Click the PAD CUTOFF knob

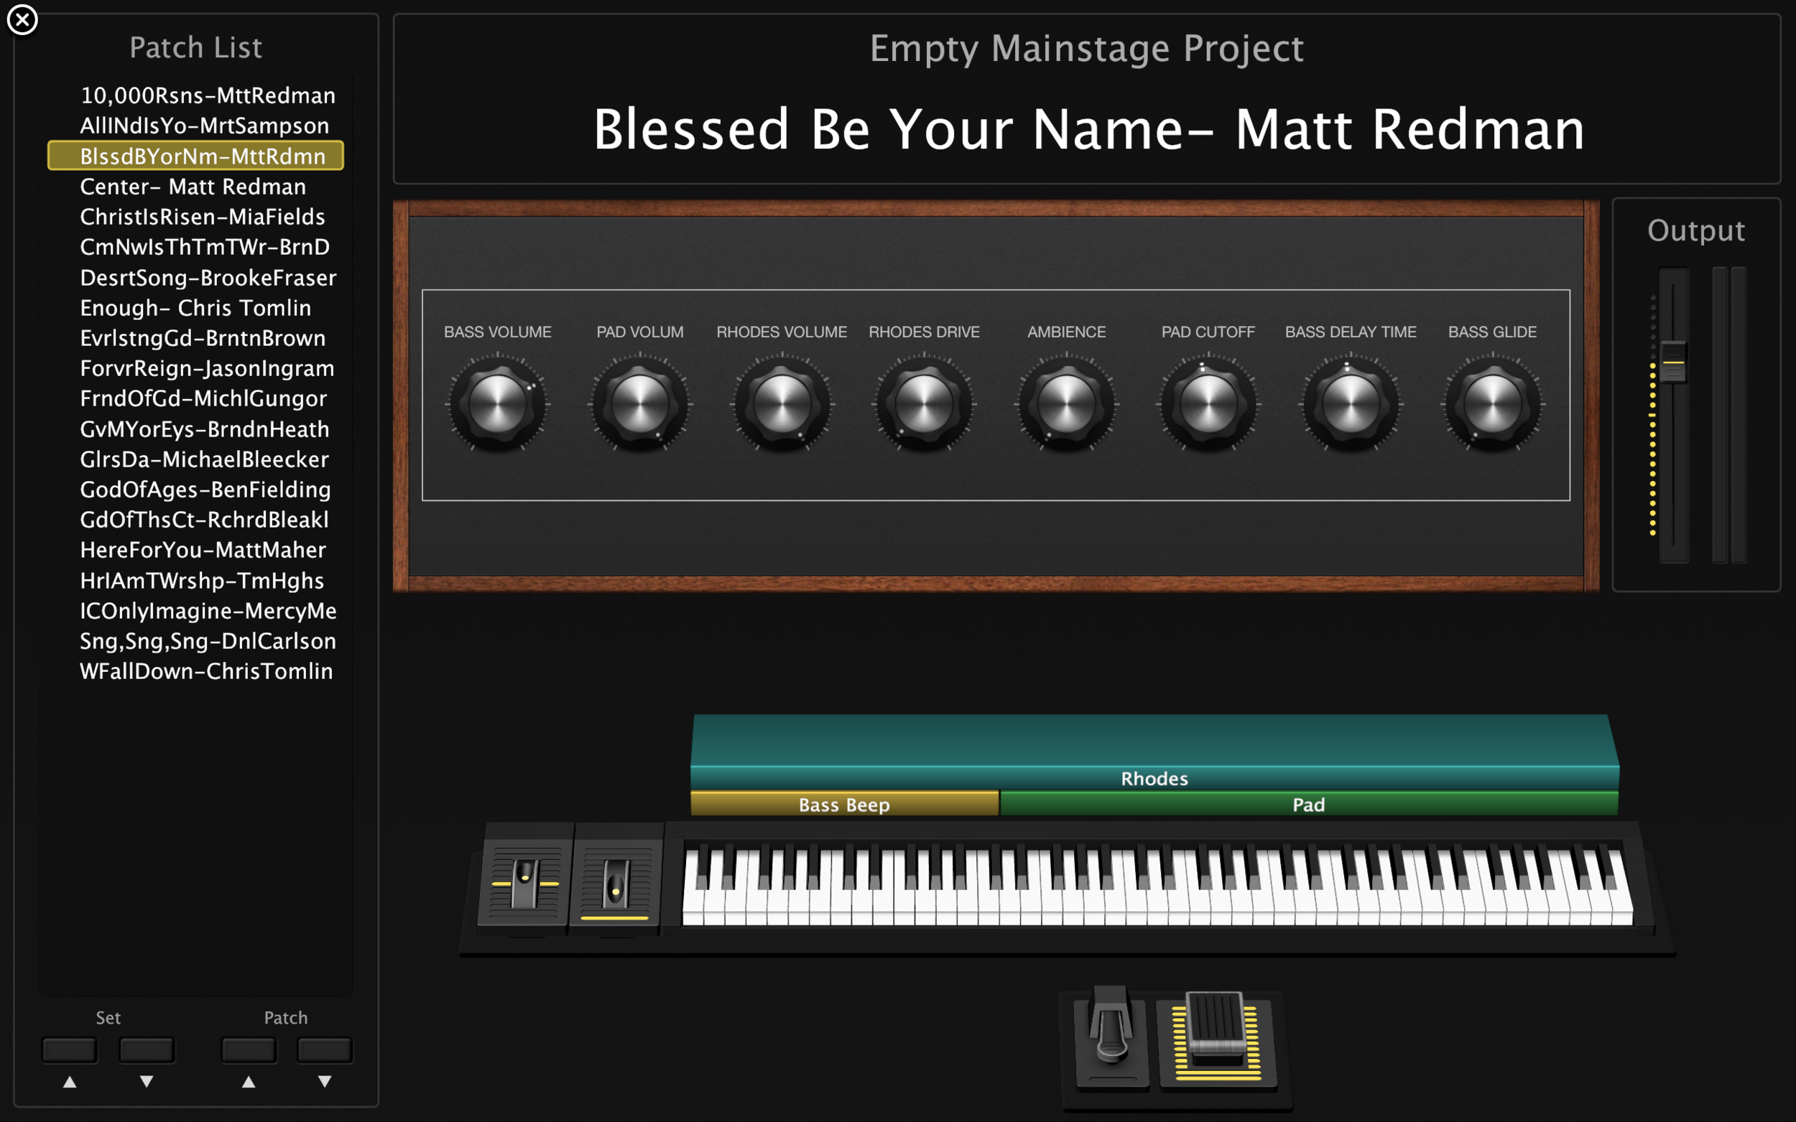pos(1209,403)
